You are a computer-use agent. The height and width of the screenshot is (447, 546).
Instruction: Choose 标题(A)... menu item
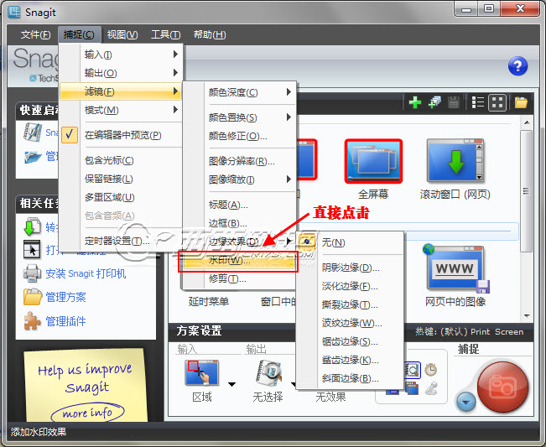(239, 205)
